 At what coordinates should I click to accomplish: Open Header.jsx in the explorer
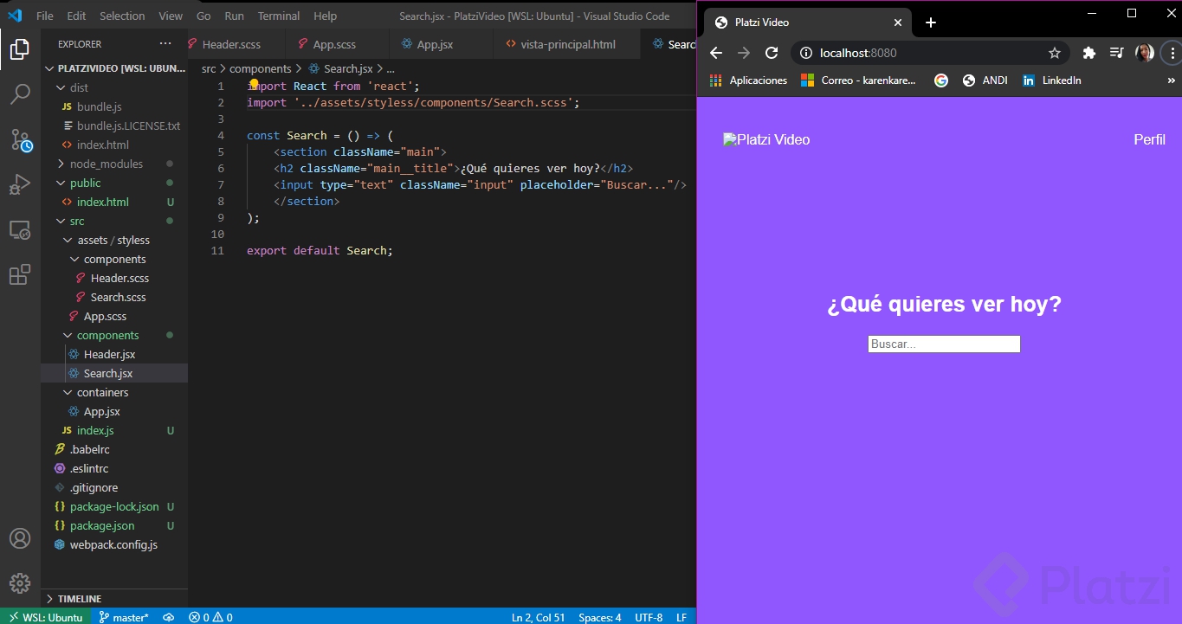(x=114, y=354)
